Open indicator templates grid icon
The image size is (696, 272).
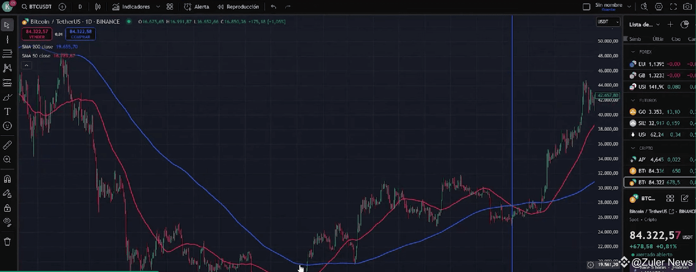point(170,7)
